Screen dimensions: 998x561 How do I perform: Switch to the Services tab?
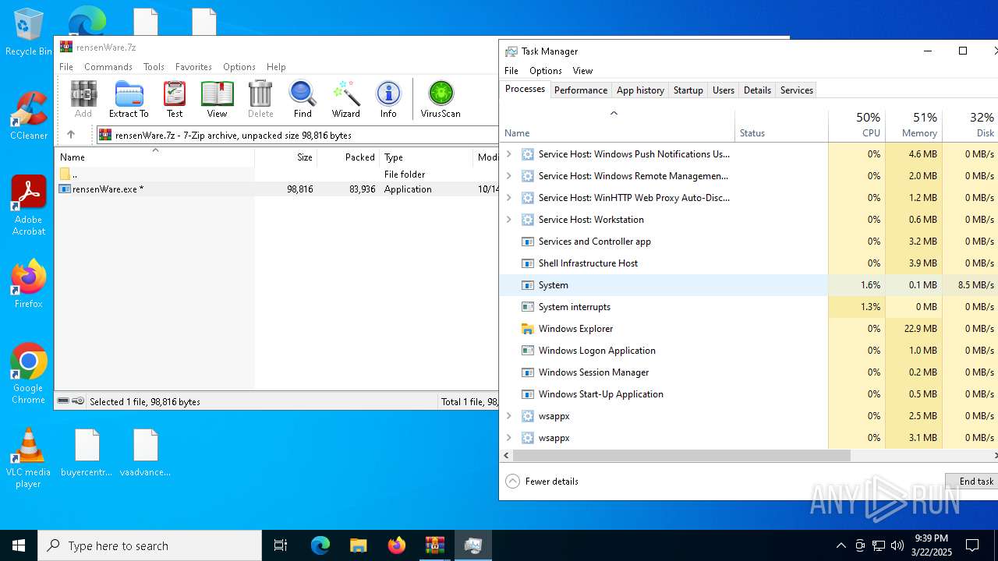click(797, 90)
